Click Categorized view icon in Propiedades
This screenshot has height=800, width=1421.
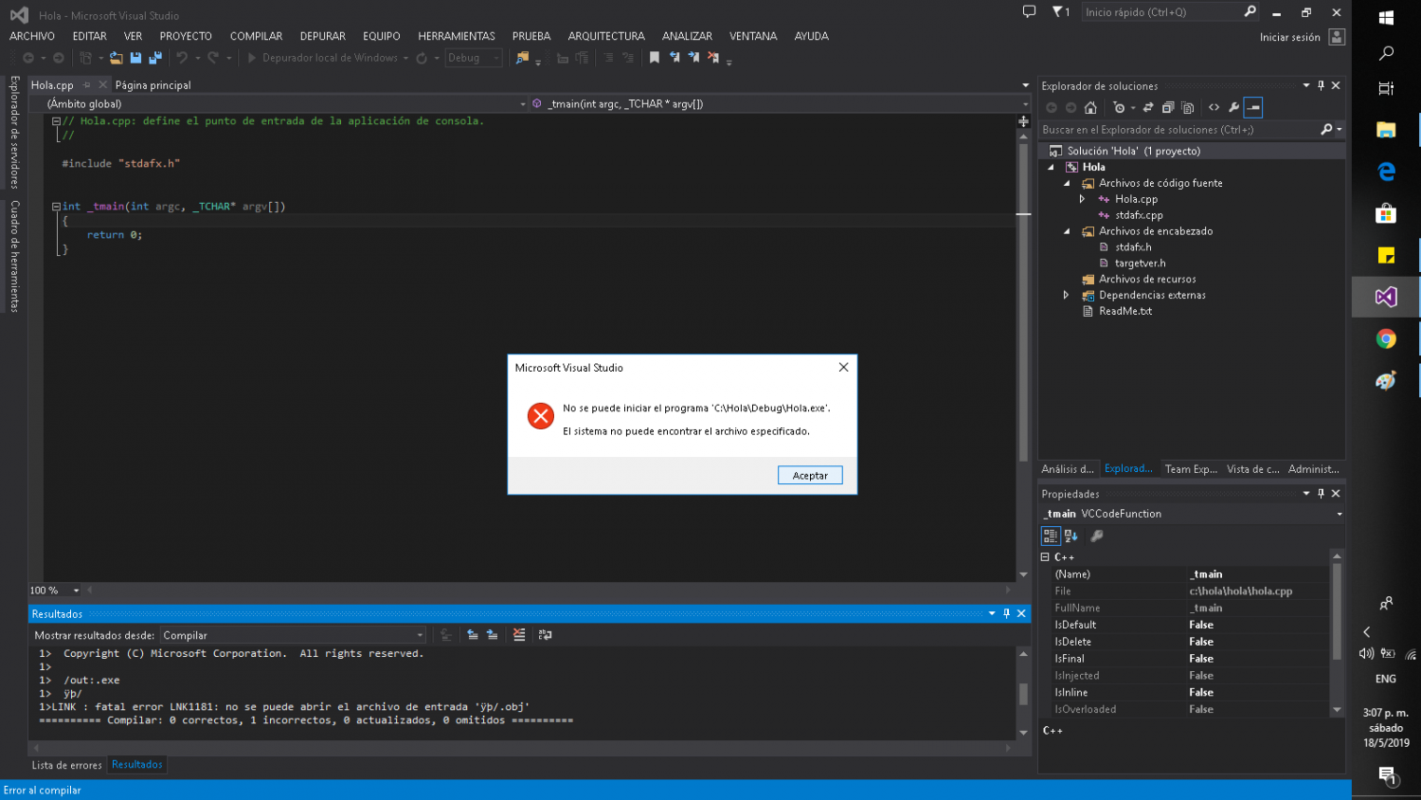[x=1051, y=536]
